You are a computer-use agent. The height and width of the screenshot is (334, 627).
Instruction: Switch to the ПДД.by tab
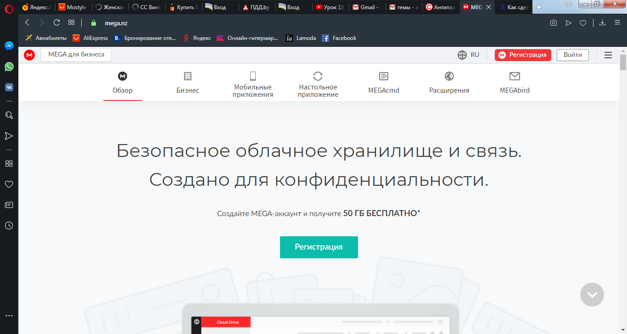[257, 7]
